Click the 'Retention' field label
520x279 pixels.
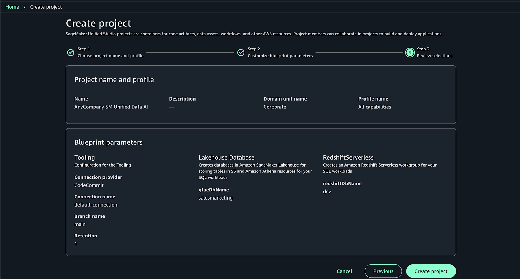pos(86,236)
